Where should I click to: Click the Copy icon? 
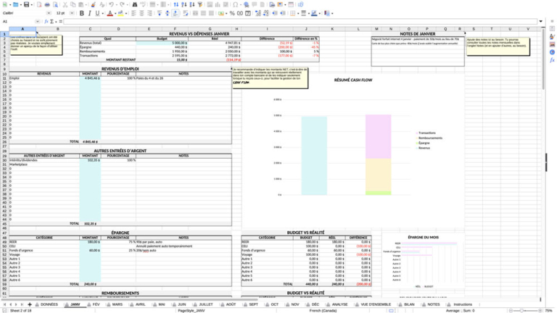(73, 4)
